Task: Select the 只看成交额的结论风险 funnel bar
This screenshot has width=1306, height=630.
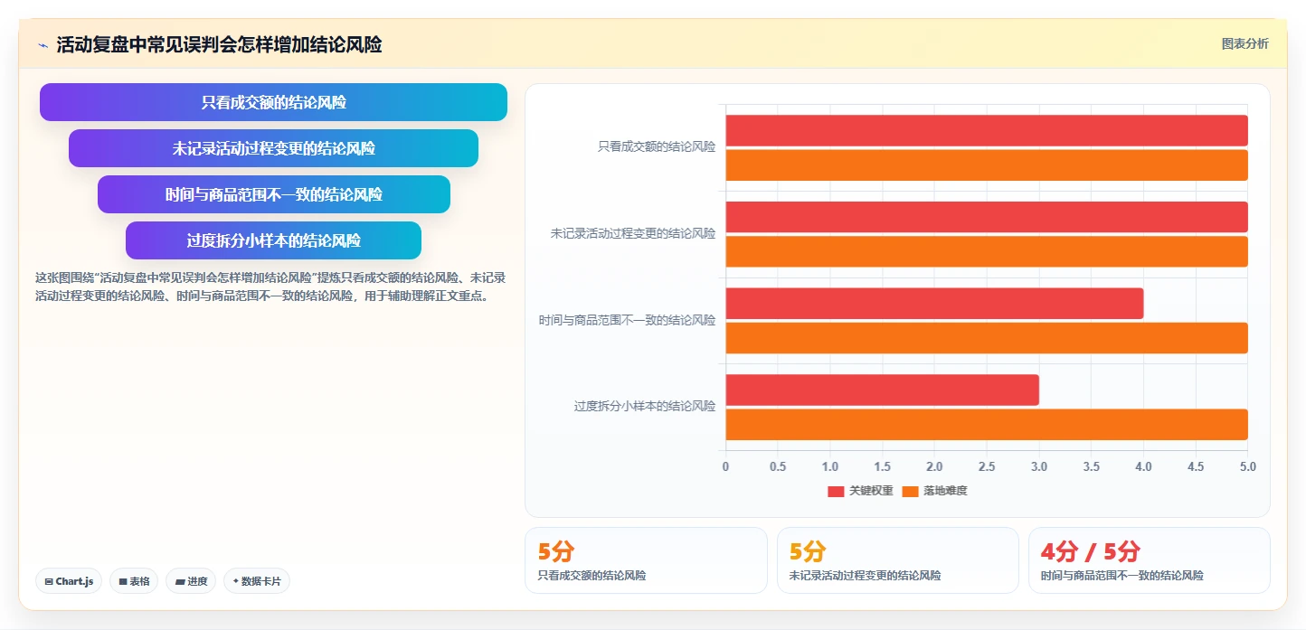Action: coord(273,102)
